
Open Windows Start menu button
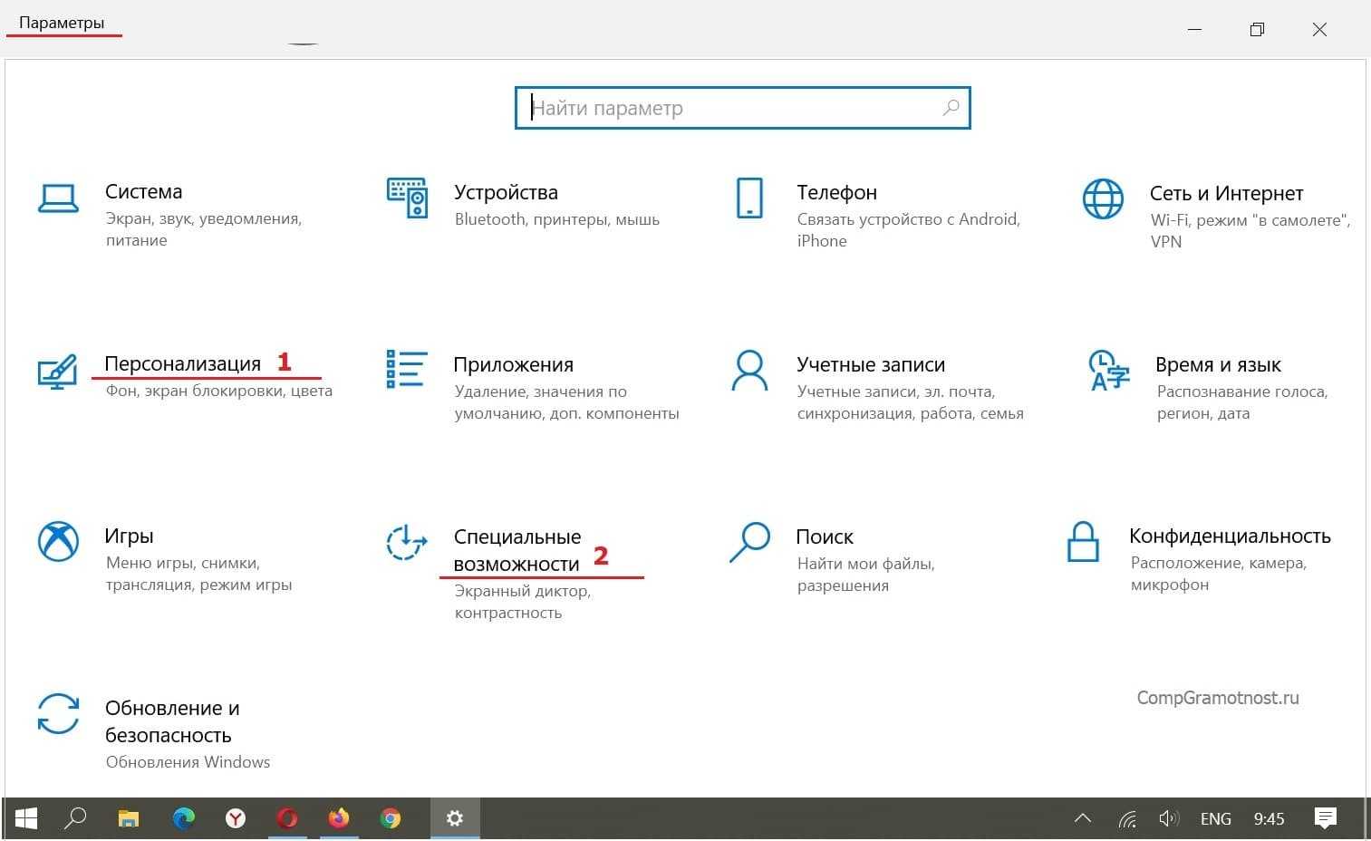[26, 818]
